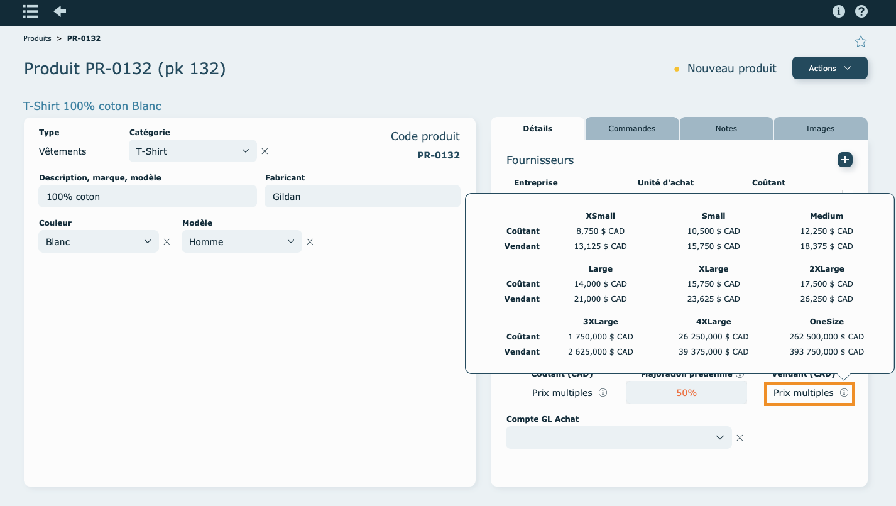Click info icon beside Coûtant Prix multiples
This screenshot has width=896, height=506.
(x=603, y=393)
